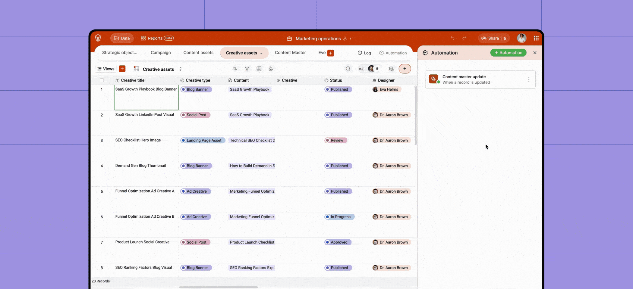The width and height of the screenshot is (633, 289).
Task: Expand the Creative assets tab dropdown
Action: coord(261,53)
